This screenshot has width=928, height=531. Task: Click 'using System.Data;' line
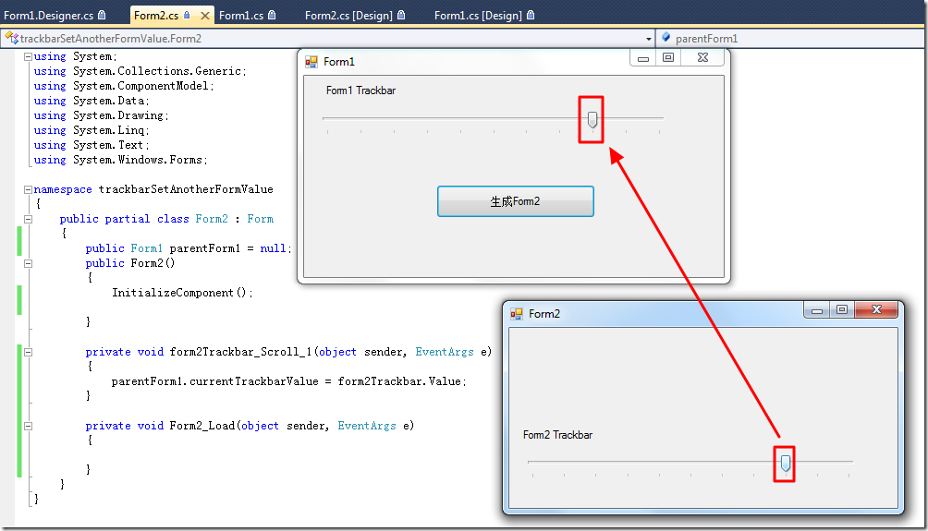[92, 101]
